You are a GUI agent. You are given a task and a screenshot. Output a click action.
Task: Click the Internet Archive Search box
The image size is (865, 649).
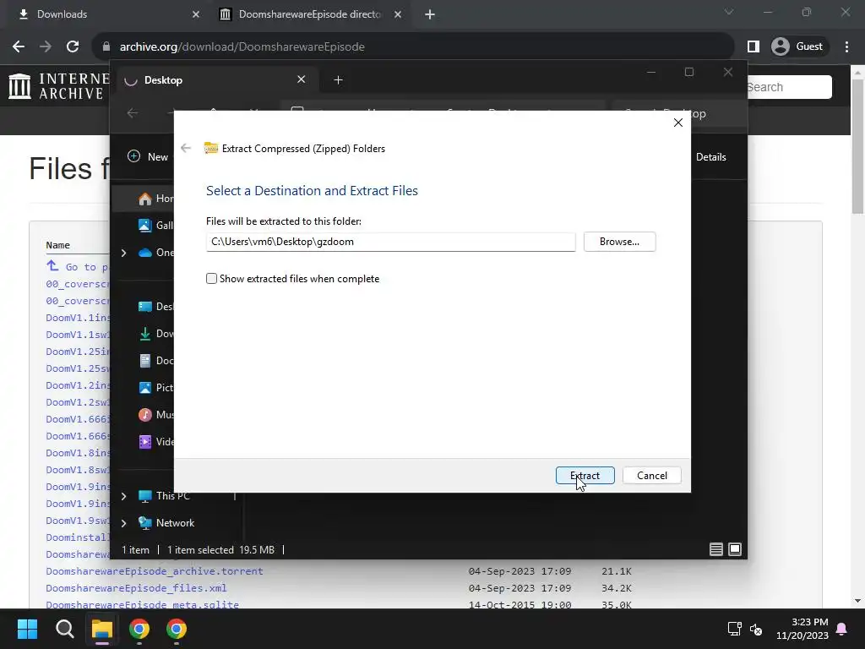(x=789, y=87)
